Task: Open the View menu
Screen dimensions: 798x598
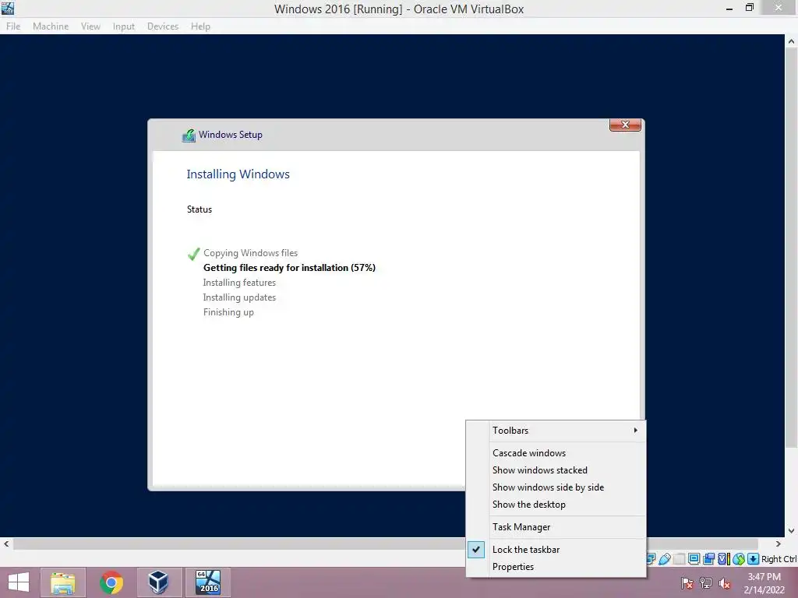Action: tap(90, 26)
